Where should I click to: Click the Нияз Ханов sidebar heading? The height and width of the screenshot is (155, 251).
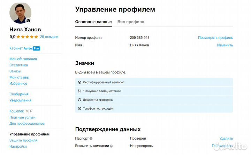tap(25, 30)
